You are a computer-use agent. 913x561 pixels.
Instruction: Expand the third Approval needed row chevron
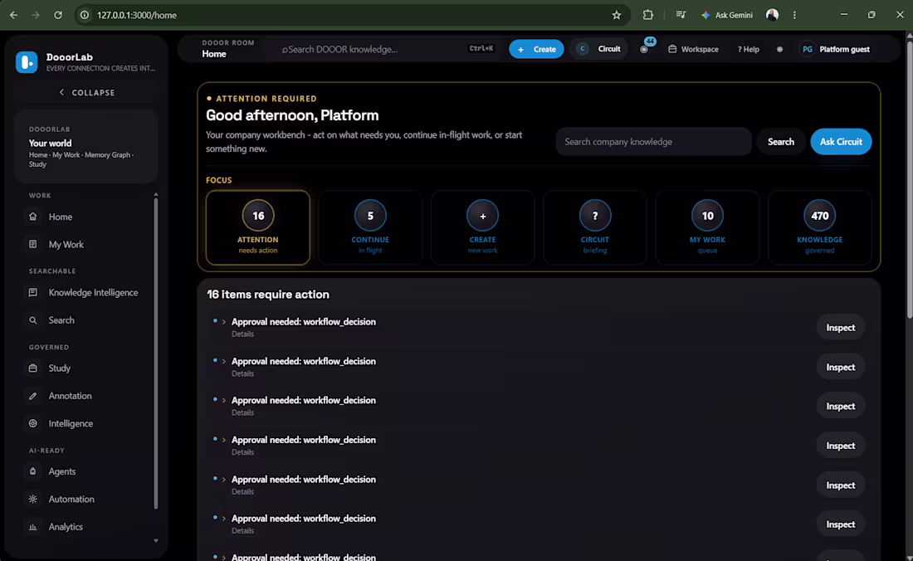coord(223,400)
